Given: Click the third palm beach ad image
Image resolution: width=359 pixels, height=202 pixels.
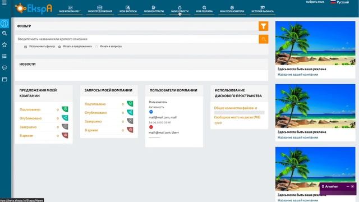Looking at the screenshot, I should coord(315,169).
